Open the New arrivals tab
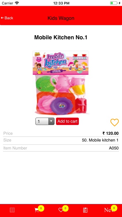Screen dimensions: 122x217 click(x=109, y=210)
